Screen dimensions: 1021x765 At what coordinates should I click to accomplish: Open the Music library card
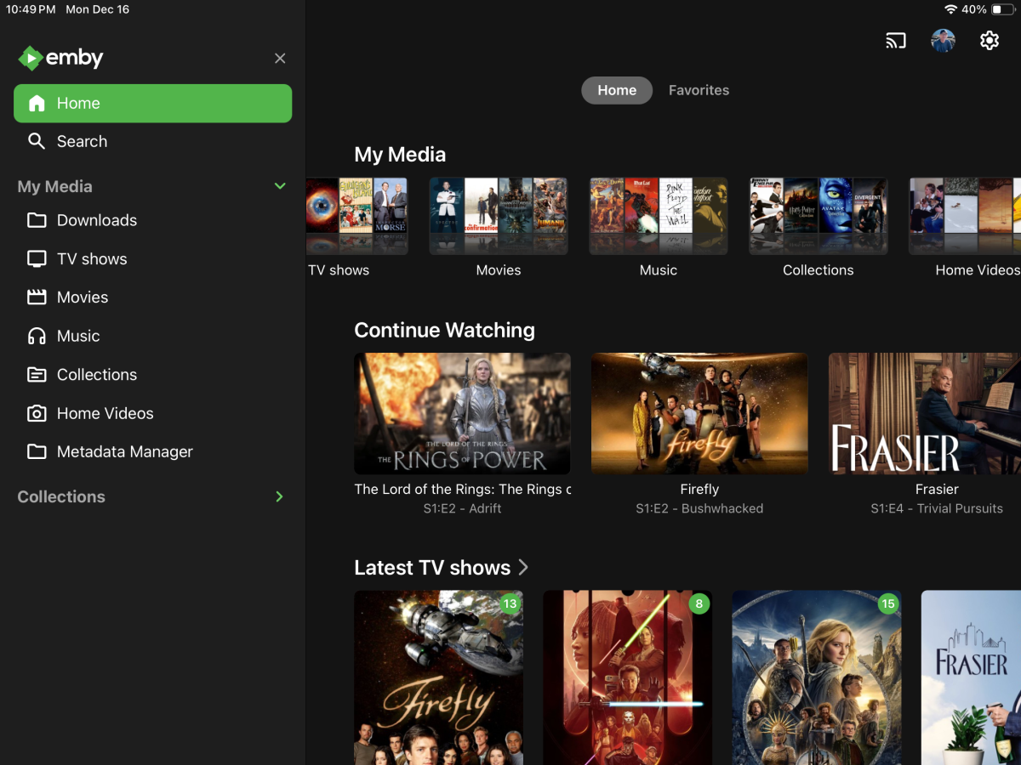659,216
